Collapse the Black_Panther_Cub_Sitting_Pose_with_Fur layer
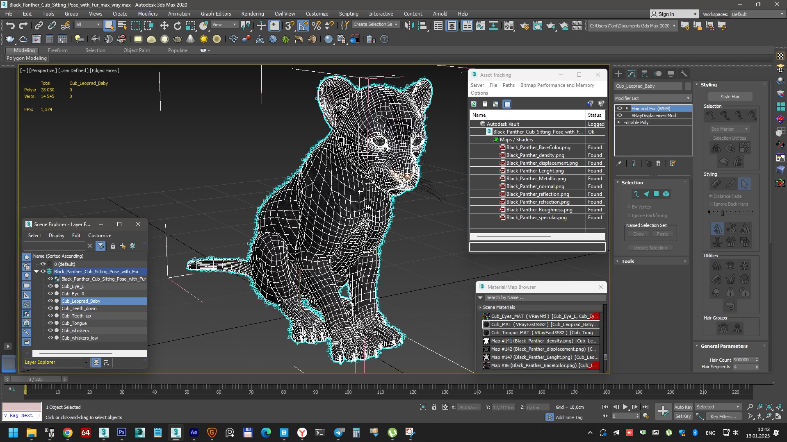This screenshot has width=787, height=442. point(36,272)
